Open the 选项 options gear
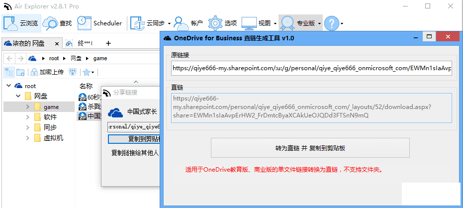This screenshot has width=463, height=208. (x=222, y=23)
